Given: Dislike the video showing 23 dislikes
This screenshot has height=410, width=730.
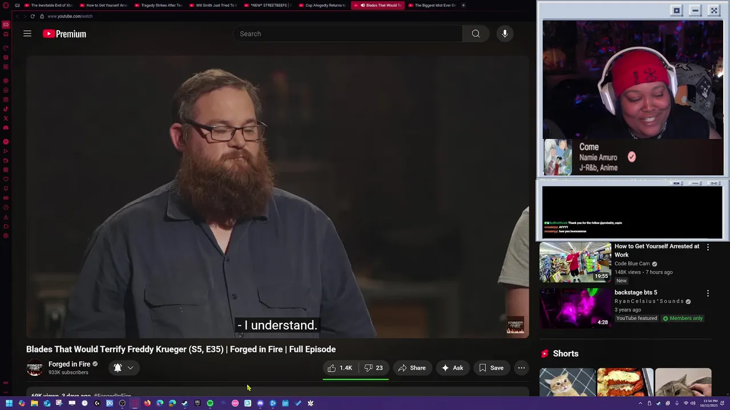Looking at the screenshot, I should [374, 368].
